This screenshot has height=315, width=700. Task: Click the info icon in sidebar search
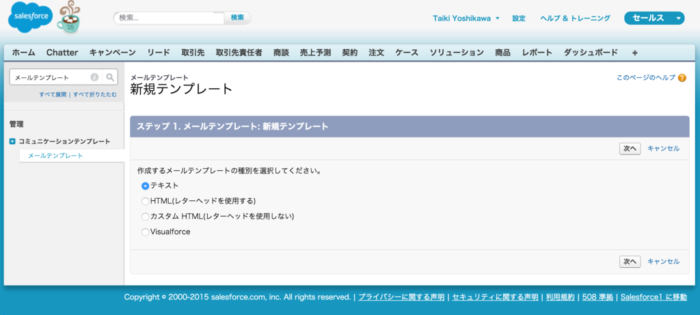click(94, 77)
